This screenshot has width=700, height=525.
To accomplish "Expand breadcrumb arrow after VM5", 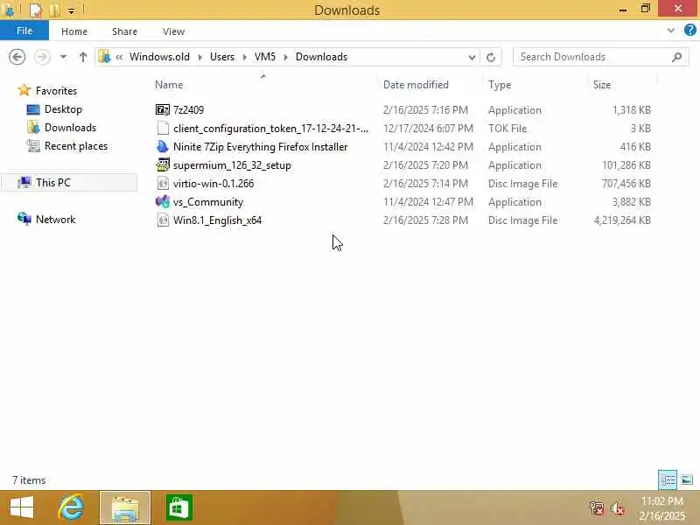I will tap(286, 57).
